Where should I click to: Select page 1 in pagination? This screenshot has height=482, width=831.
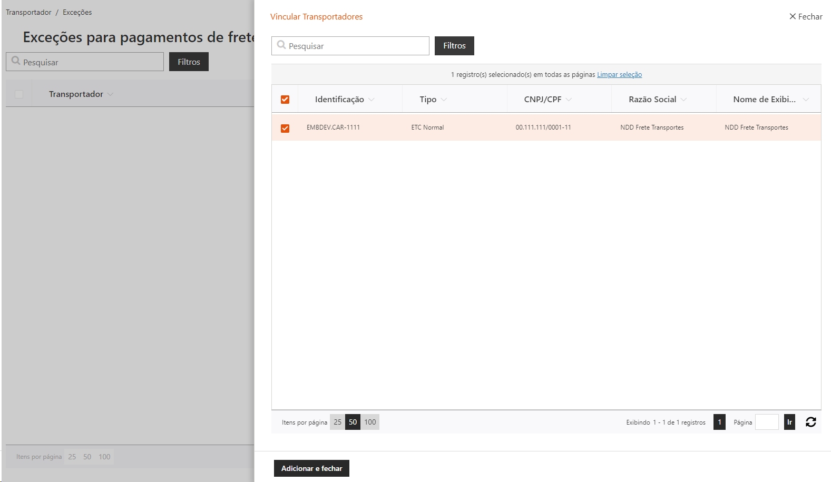pyautogui.click(x=719, y=422)
